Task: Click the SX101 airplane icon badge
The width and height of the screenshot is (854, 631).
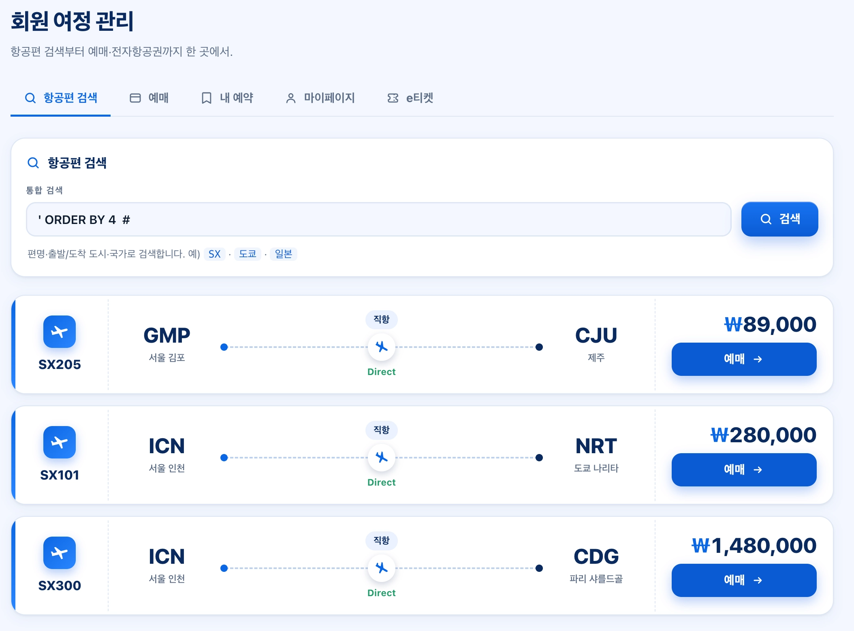Action: click(x=60, y=442)
